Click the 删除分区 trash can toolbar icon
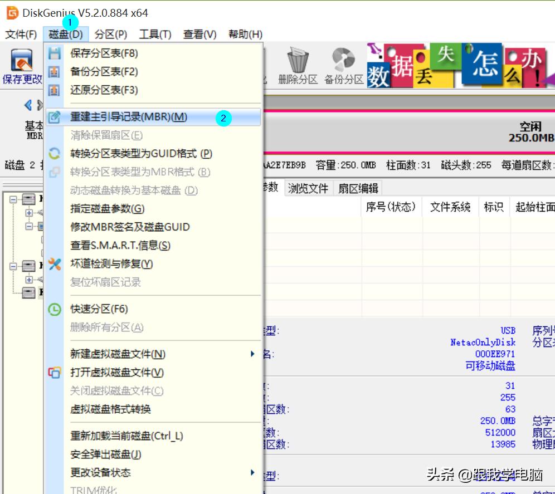Screen dimensions: 555x494 297,58
